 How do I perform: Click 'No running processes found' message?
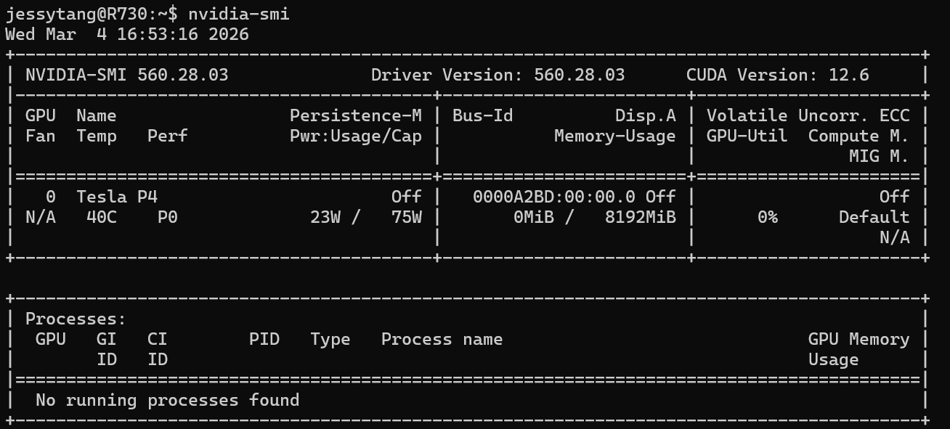coord(168,400)
